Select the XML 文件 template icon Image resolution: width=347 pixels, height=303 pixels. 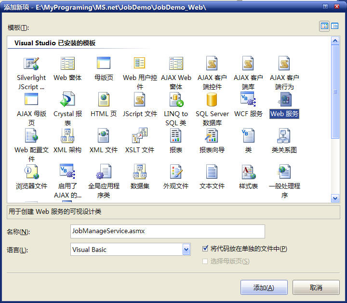(104, 135)
